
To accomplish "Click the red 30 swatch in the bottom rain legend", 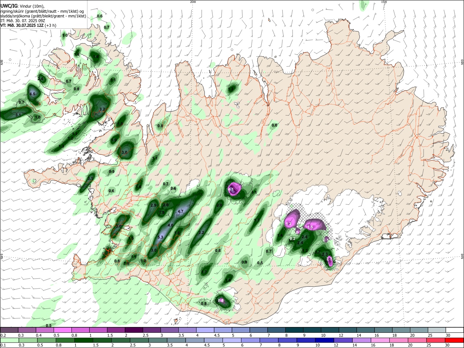I will pyautogui.click(x=455, y=340).
